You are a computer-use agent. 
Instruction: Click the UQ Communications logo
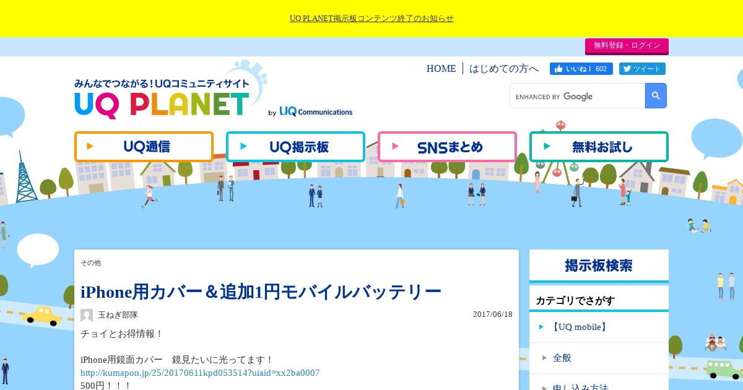click(316, 111)
